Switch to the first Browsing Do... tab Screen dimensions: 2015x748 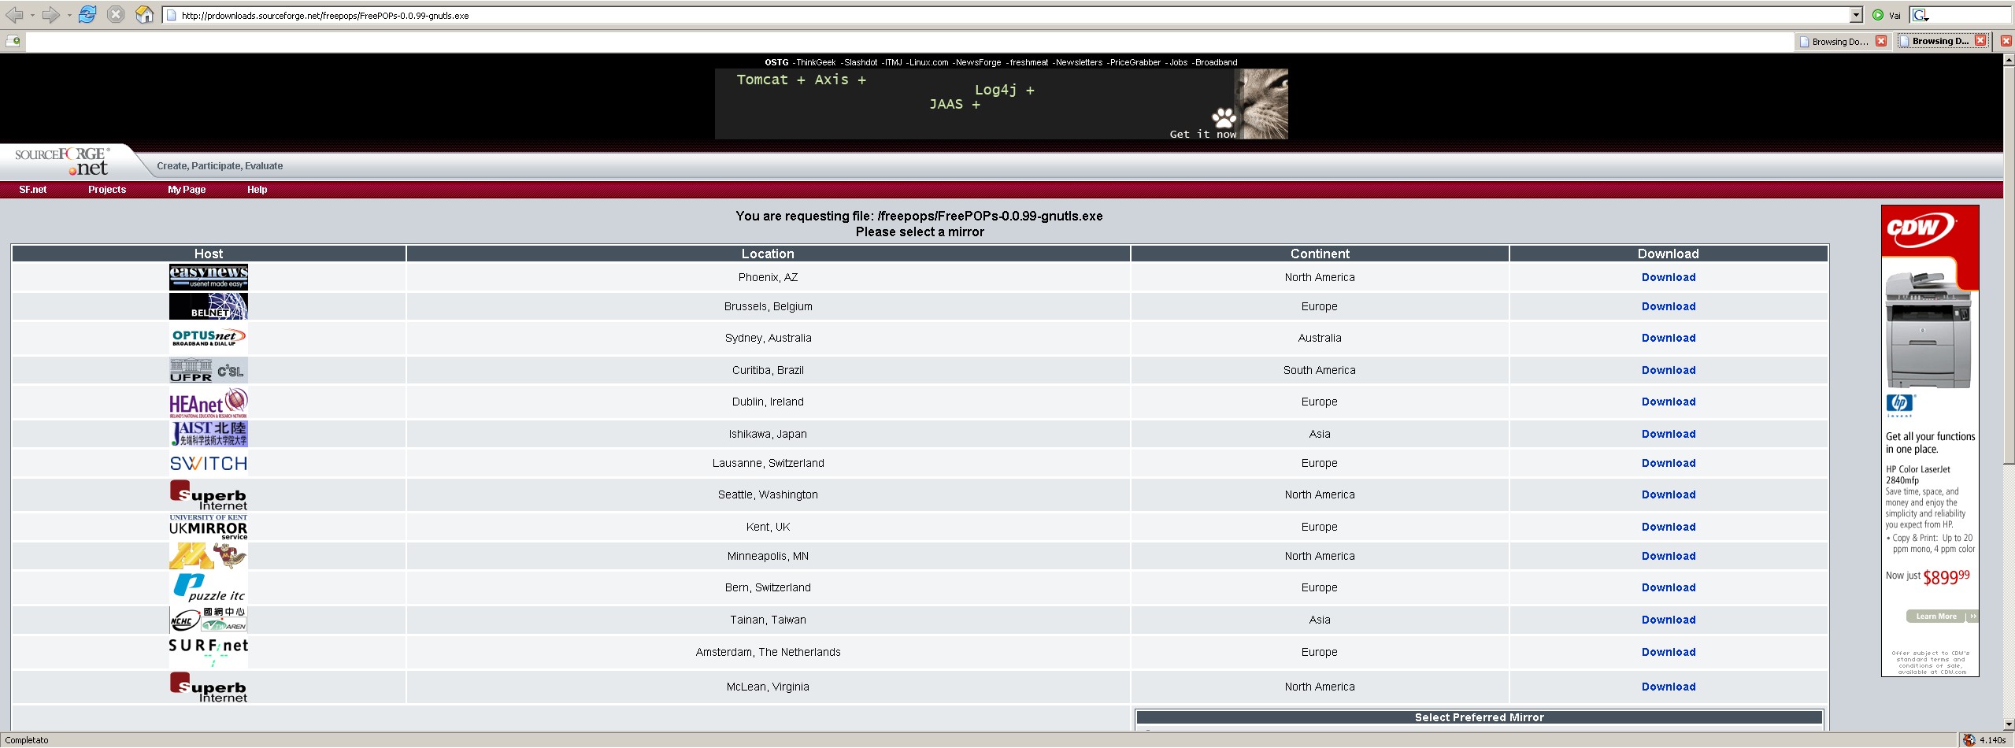pos(1838,42)
